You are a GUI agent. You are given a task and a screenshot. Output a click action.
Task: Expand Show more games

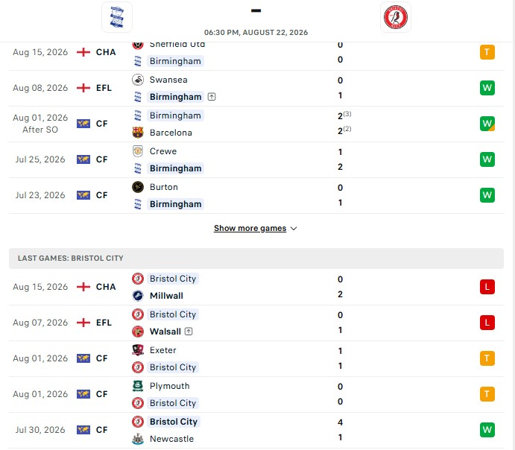pos(250,228)
